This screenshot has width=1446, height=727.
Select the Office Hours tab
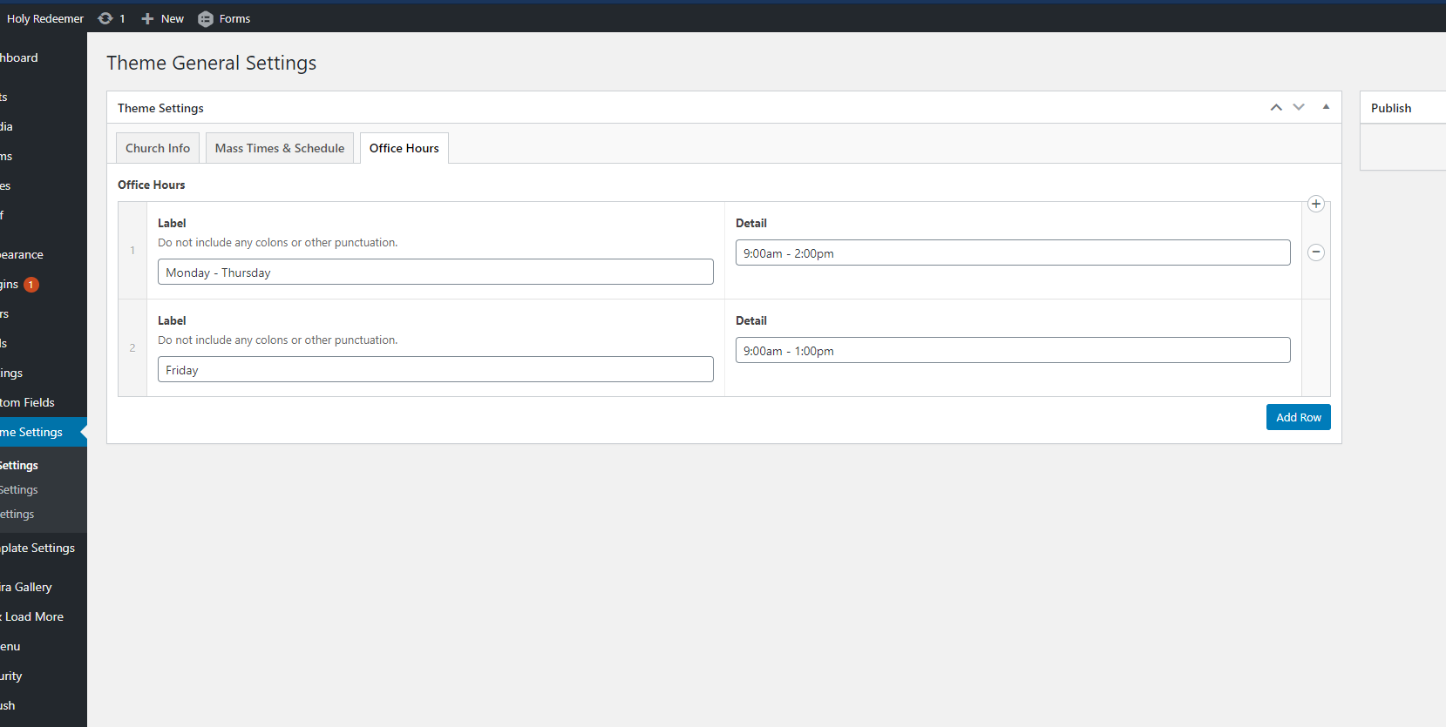click(404, 148)
